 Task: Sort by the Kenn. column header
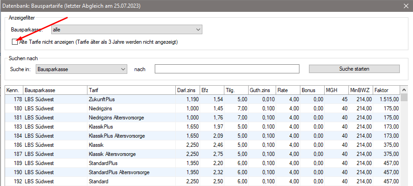pos(14,90)
